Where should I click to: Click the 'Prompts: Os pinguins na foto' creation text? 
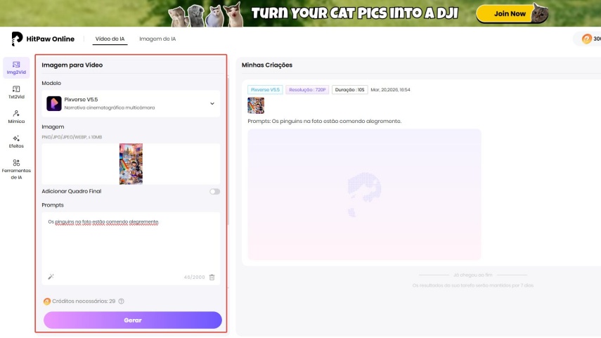coord(324,121)
